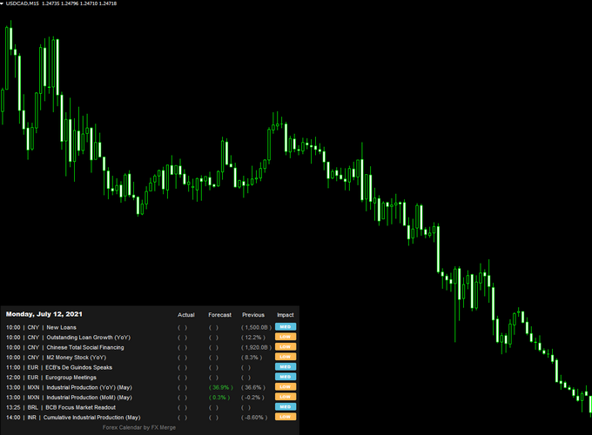The image size is (592, 435).
Task: Click the USDCAD,M15 symbol label
Action: [23, 3]
